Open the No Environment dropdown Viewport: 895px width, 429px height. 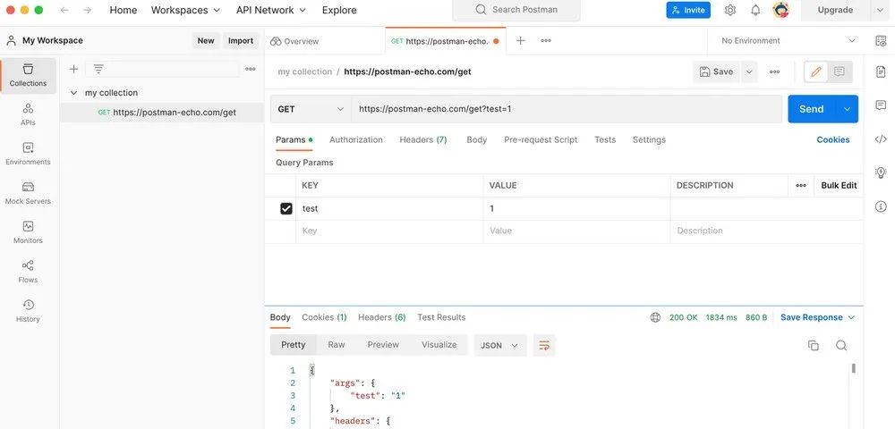pyautogui.click(x=788, y=40)
